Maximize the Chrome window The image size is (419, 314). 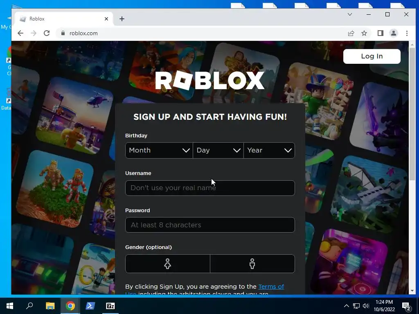pos(387,14)
